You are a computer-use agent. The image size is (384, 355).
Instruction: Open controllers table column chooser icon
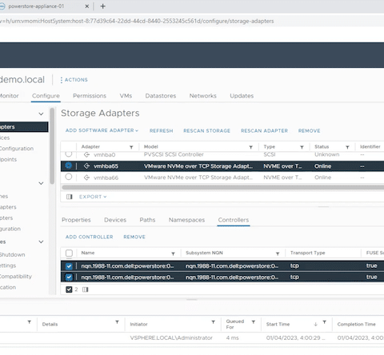coord(86,289)
